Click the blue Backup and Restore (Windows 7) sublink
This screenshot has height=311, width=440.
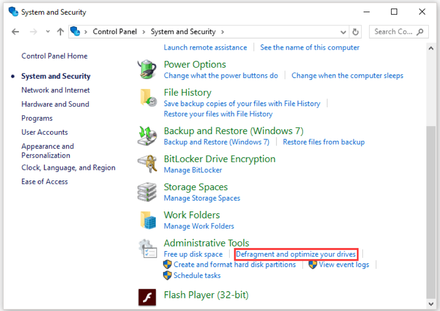[216, 142]
